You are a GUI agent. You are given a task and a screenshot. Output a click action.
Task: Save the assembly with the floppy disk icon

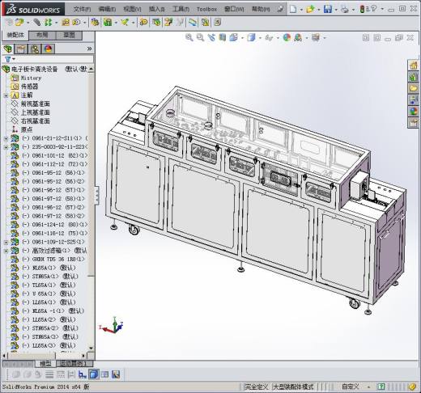(328, 9)
